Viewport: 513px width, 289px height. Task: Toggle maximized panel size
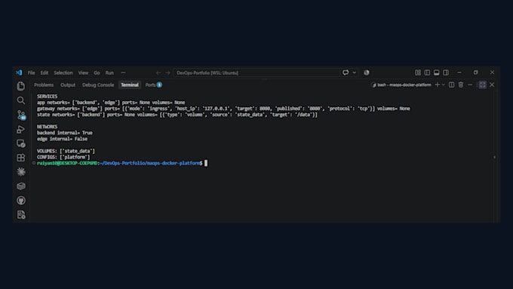[x=483, y=85]
